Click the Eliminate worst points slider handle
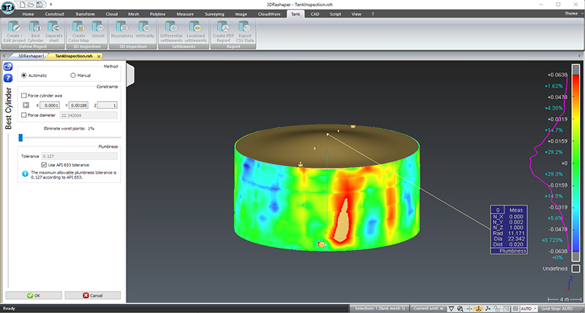 21,137
